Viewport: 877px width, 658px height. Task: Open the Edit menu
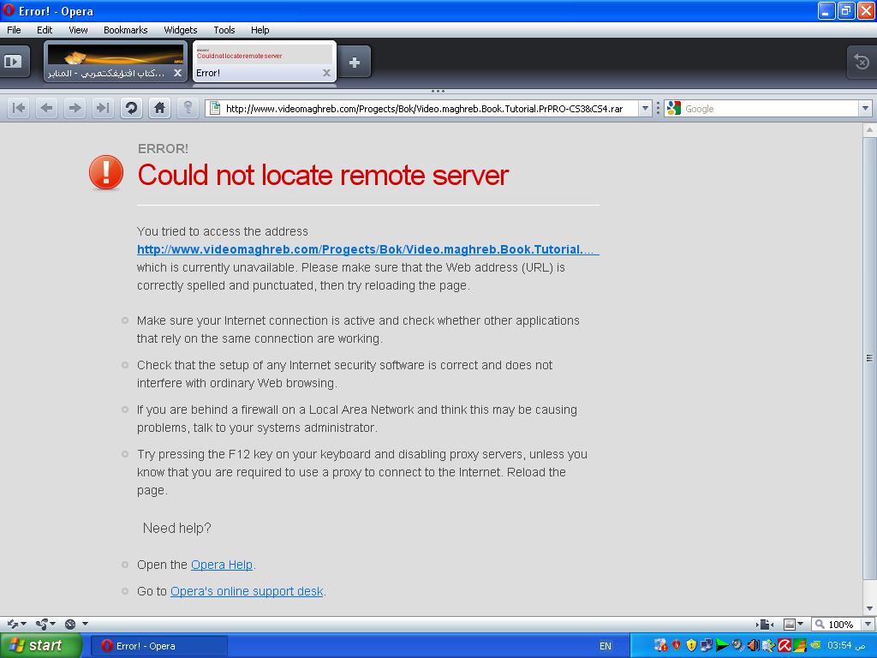45,30
